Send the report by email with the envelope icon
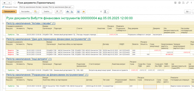The image size is (194, 91). 84,12
